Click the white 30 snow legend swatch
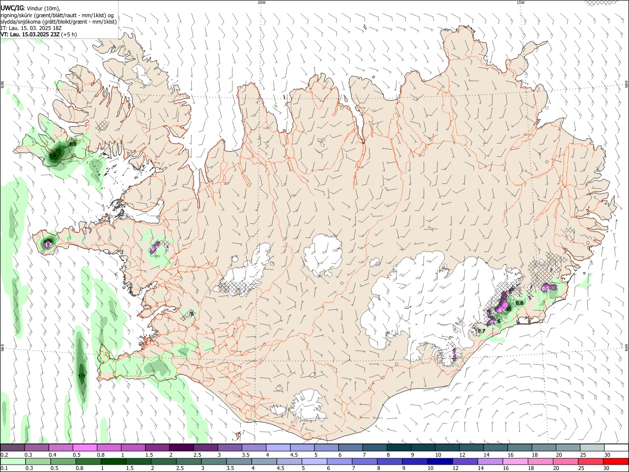Image resolution: width=629 pixels, height=472 pixels. click(x=616, y=448)
